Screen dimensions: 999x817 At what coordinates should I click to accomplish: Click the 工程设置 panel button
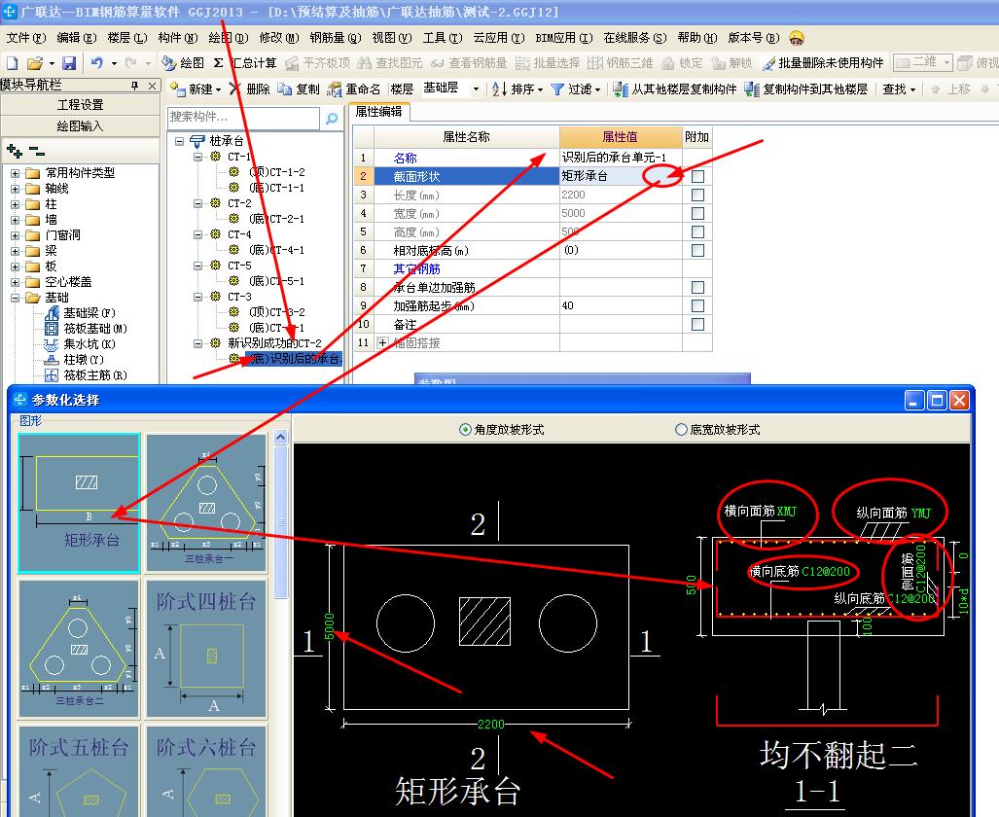(x=81, y=104)
